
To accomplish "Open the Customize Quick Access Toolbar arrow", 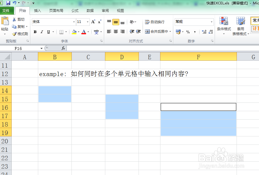I will point(33,3).
